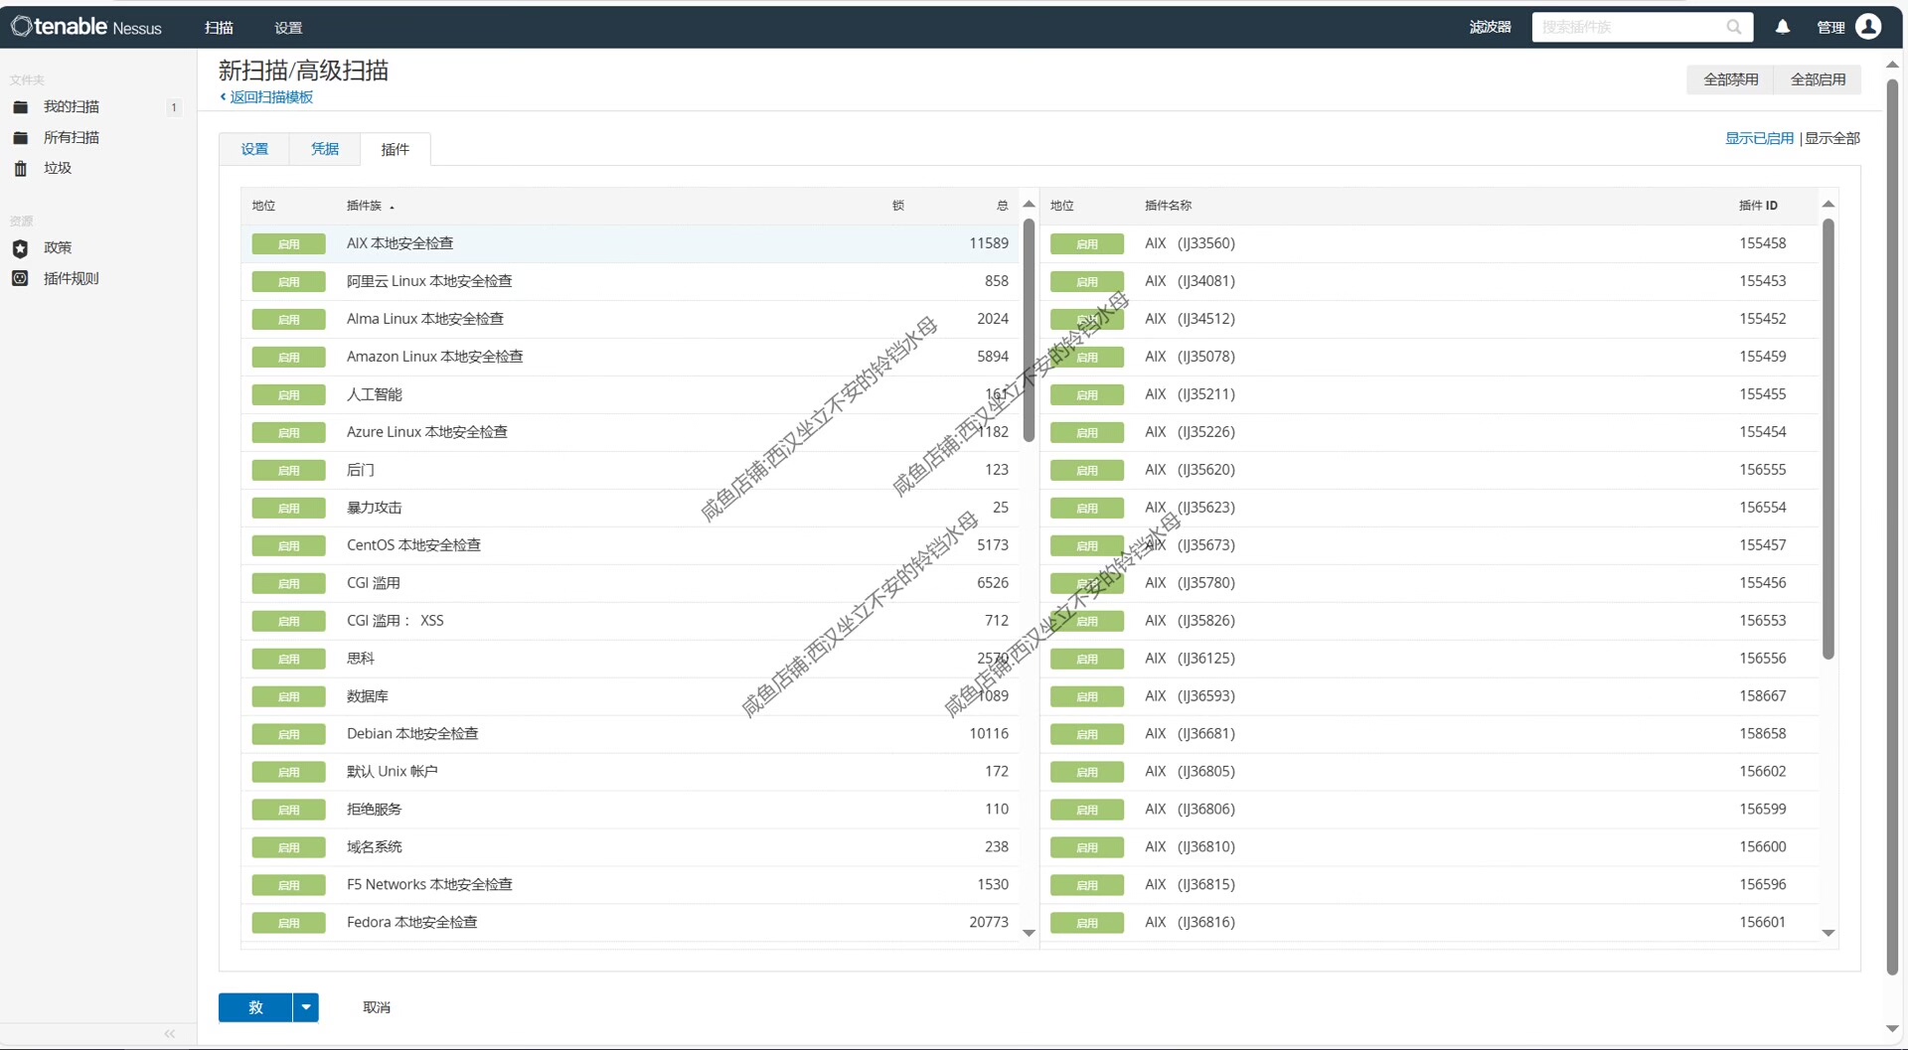The height and width of the screenshot is (1050, 1908).
Task: Toggle 启用 status for plugin AIX (IJ34081)
Action: coord(1087,282)
